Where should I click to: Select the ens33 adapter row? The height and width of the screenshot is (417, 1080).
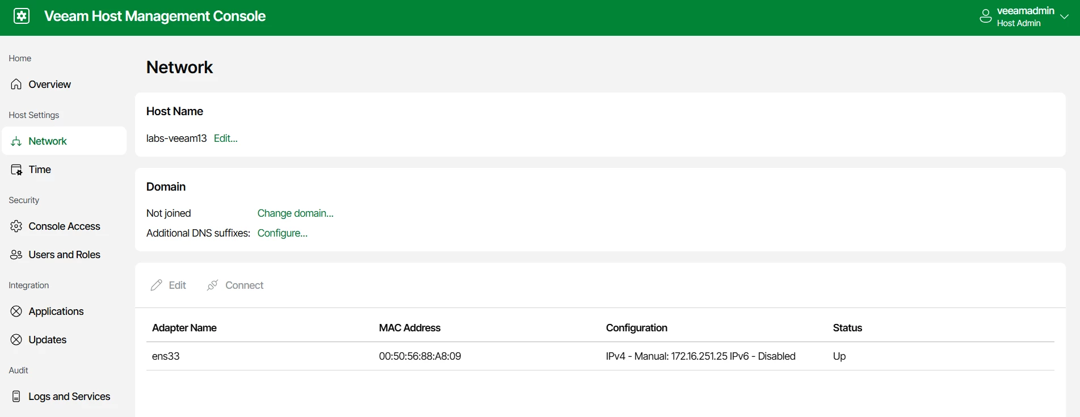click(600, 356)
